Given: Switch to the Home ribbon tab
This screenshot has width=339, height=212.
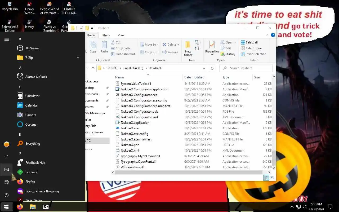Looking at the screenshot, I should [x=91, y=35].
